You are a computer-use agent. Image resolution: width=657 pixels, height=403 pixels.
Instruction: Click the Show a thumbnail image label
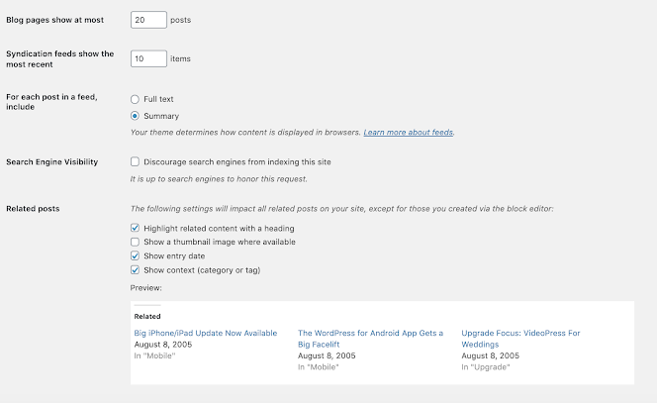click(220, 242)
